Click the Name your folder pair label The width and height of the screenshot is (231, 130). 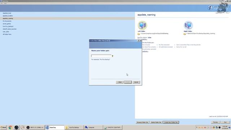(100, 51)
